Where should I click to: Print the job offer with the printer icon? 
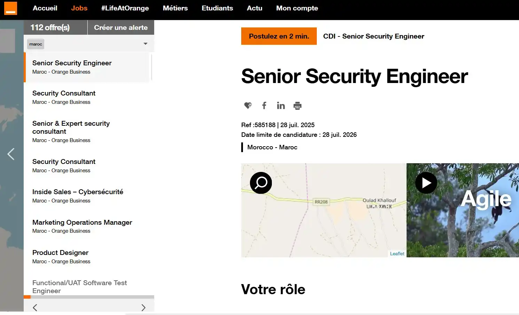tap(298, 106)
